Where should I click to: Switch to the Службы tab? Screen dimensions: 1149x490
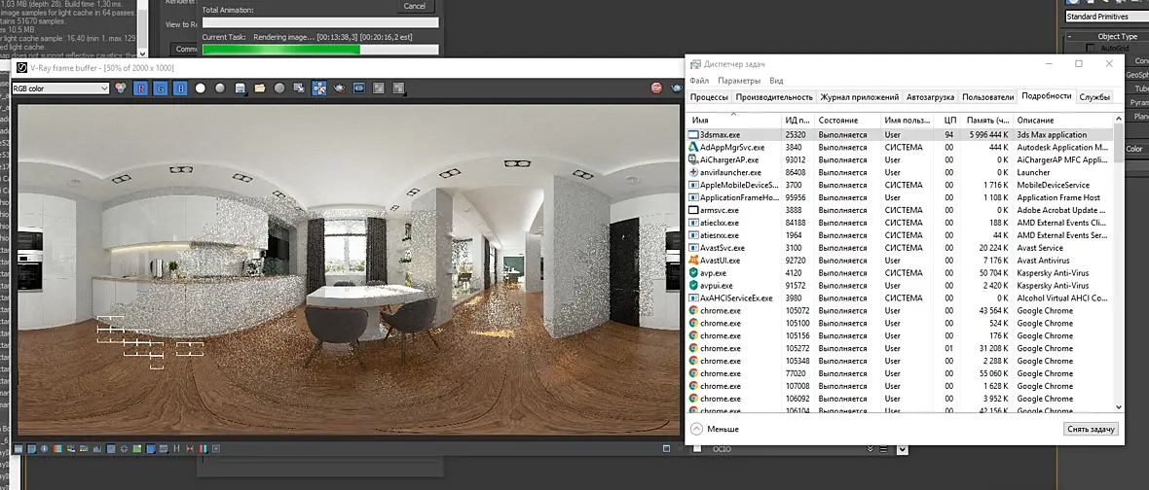click(x=1094, y=96)
